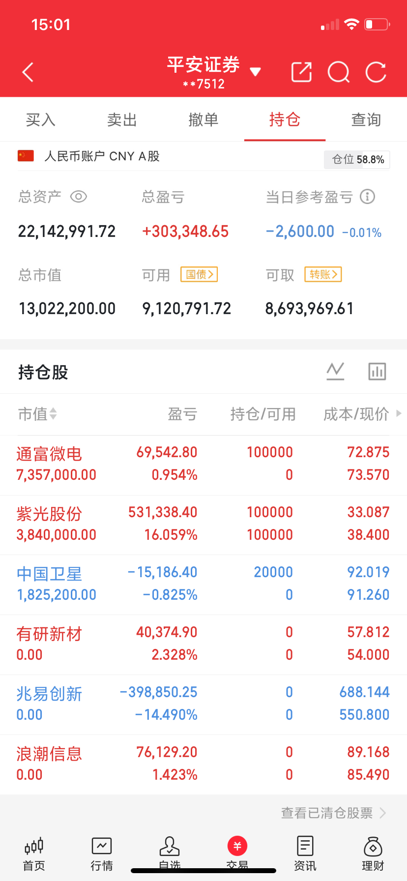Expand more columns arrow after 成本/现价

pos(399,413)
